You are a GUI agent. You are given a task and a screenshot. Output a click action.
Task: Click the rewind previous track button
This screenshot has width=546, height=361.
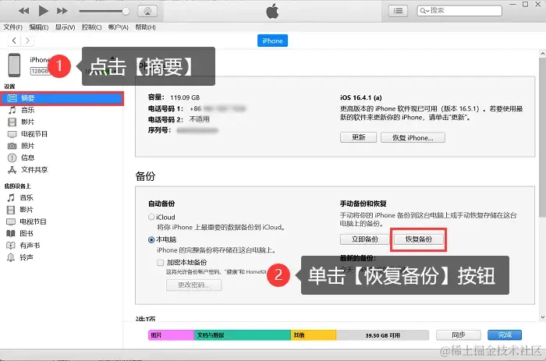[24, 11]
